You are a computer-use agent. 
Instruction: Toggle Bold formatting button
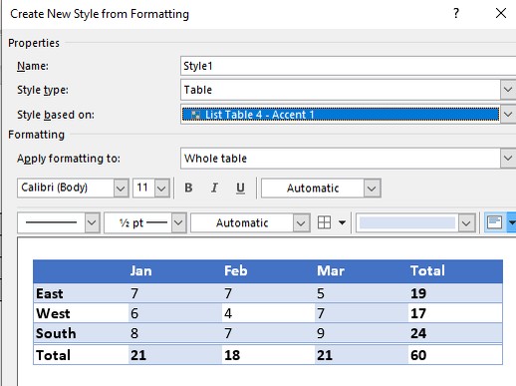click(x=188, y=188)
